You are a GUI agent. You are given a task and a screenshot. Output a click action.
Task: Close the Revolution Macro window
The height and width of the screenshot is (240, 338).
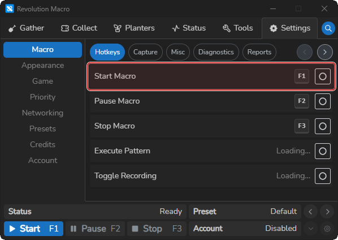324,9
